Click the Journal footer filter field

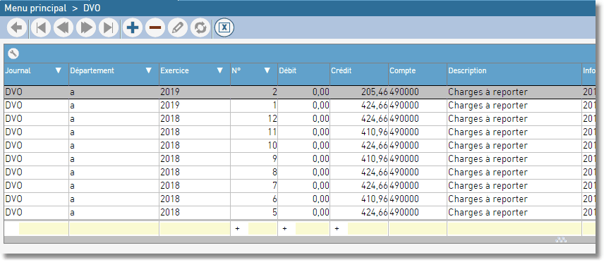coord(44,228)
